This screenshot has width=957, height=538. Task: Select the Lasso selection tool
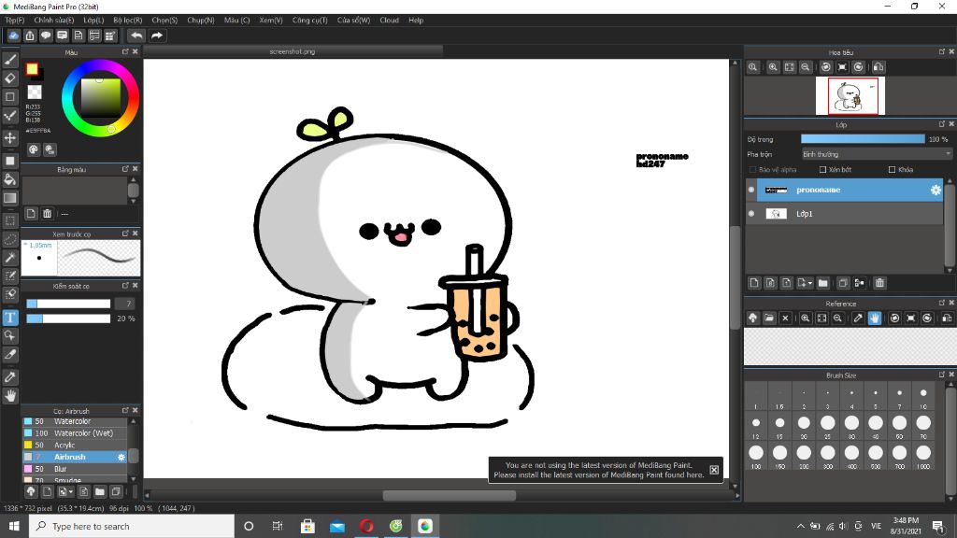point(9,239)
